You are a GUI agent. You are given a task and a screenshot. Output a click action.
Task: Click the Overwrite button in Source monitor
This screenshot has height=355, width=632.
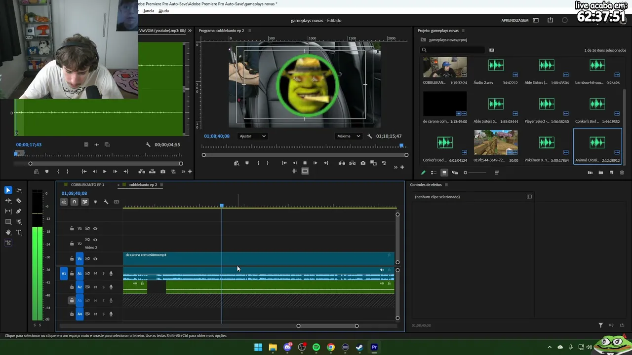[x=152, y=172]
